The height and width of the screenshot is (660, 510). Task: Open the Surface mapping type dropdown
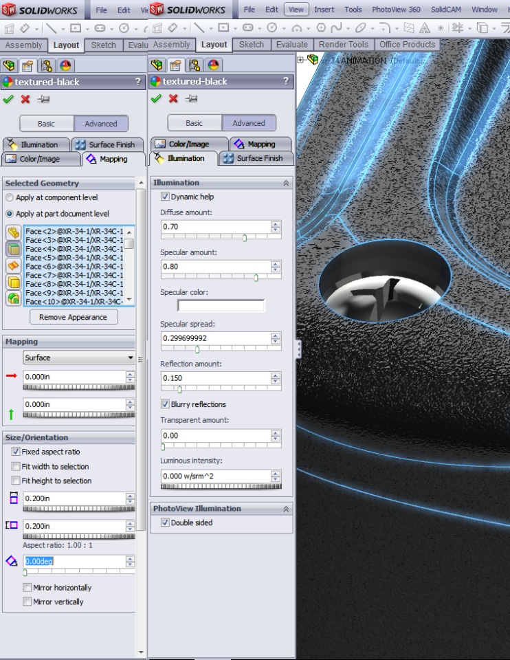click(78, 357)
